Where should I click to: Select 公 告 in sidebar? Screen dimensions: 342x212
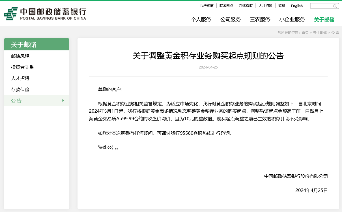(x=36, y=100)
